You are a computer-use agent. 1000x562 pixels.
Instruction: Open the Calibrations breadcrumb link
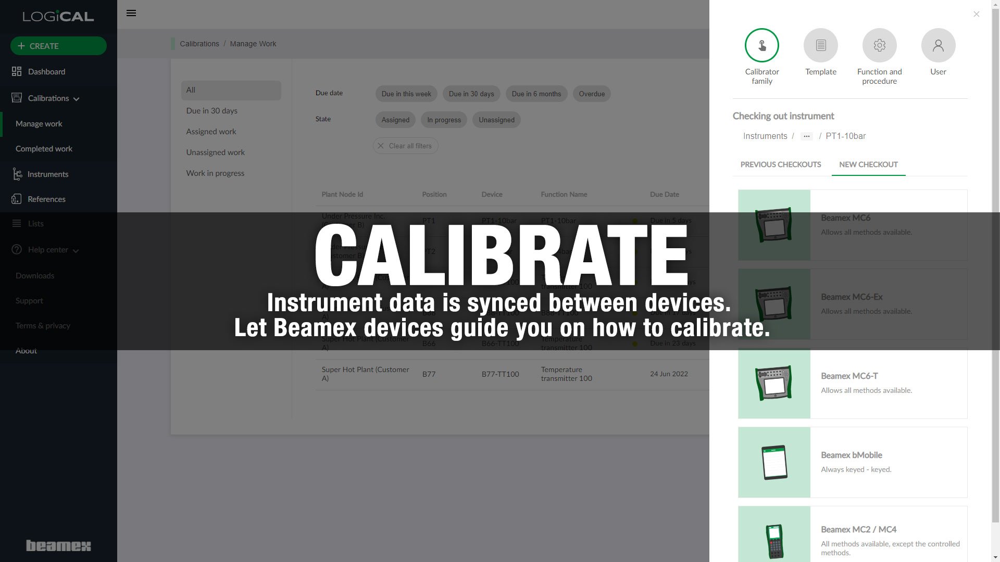pyautogui.click(x=199, y=44)
